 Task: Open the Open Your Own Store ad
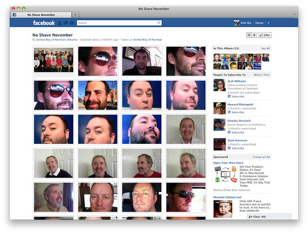tap(228, 163)
